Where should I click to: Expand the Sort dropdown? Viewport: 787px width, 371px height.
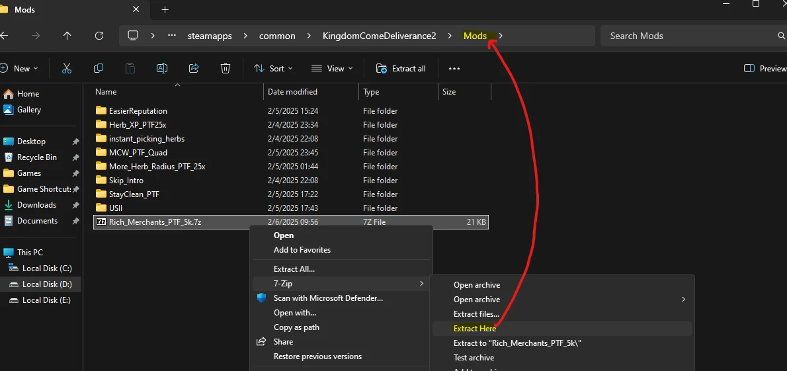[x=274, y=68]
